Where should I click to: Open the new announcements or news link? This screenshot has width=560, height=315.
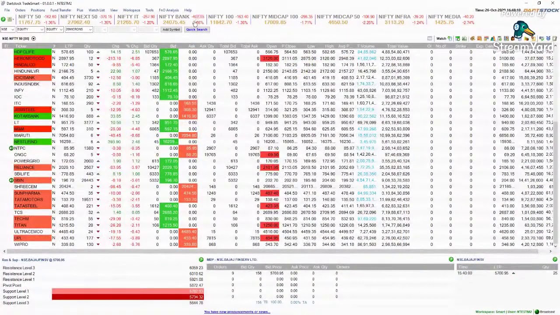tap(237, 312)
